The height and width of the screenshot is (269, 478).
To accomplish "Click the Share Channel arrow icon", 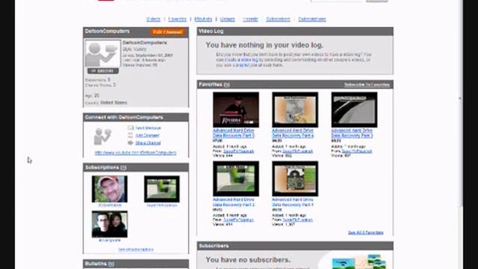I will click(x=131, y=143).
